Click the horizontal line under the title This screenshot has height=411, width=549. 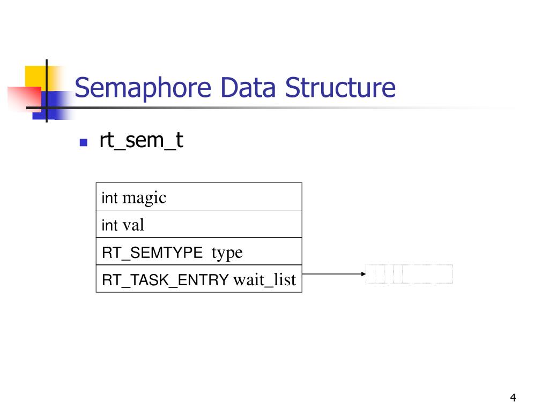tap(245, 108)
